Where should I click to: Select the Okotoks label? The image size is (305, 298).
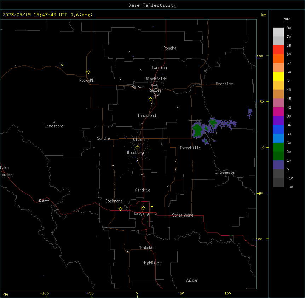tap(146, 248)
